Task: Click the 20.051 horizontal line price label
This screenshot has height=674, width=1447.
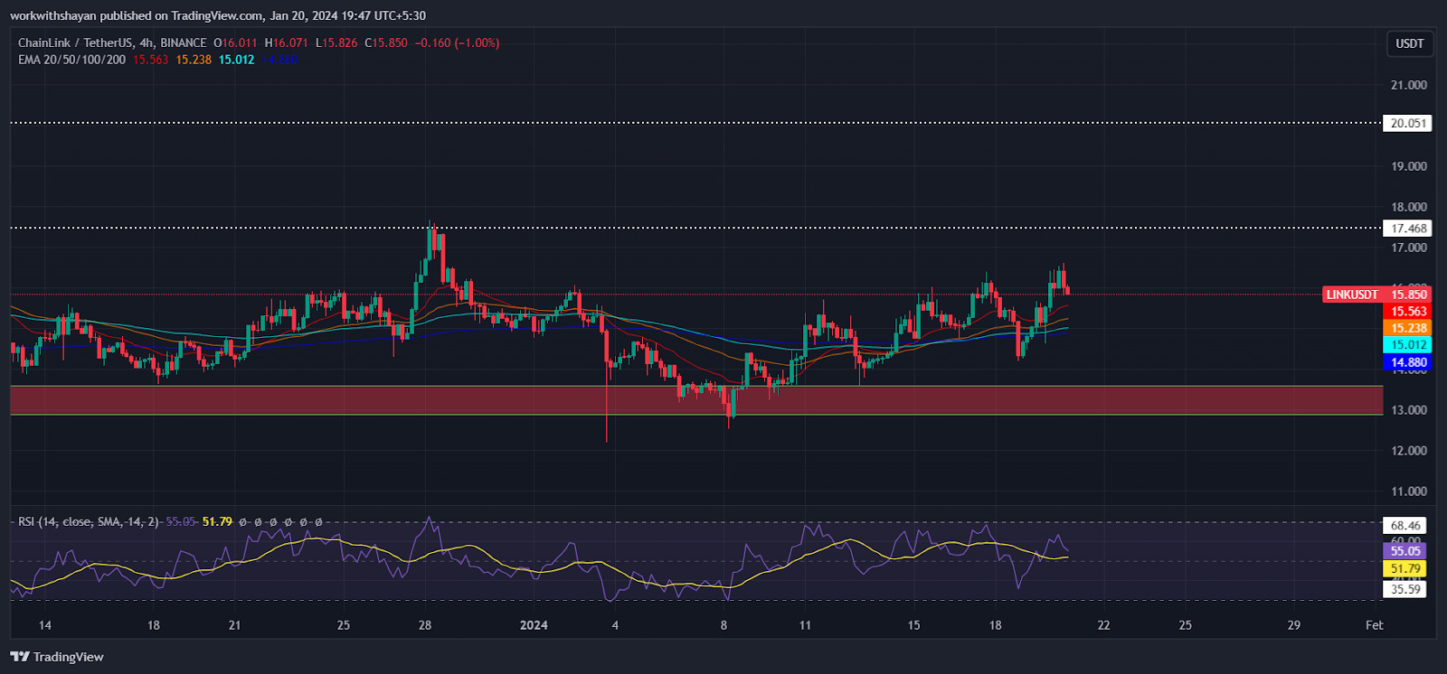Action: pos(1408,124)
